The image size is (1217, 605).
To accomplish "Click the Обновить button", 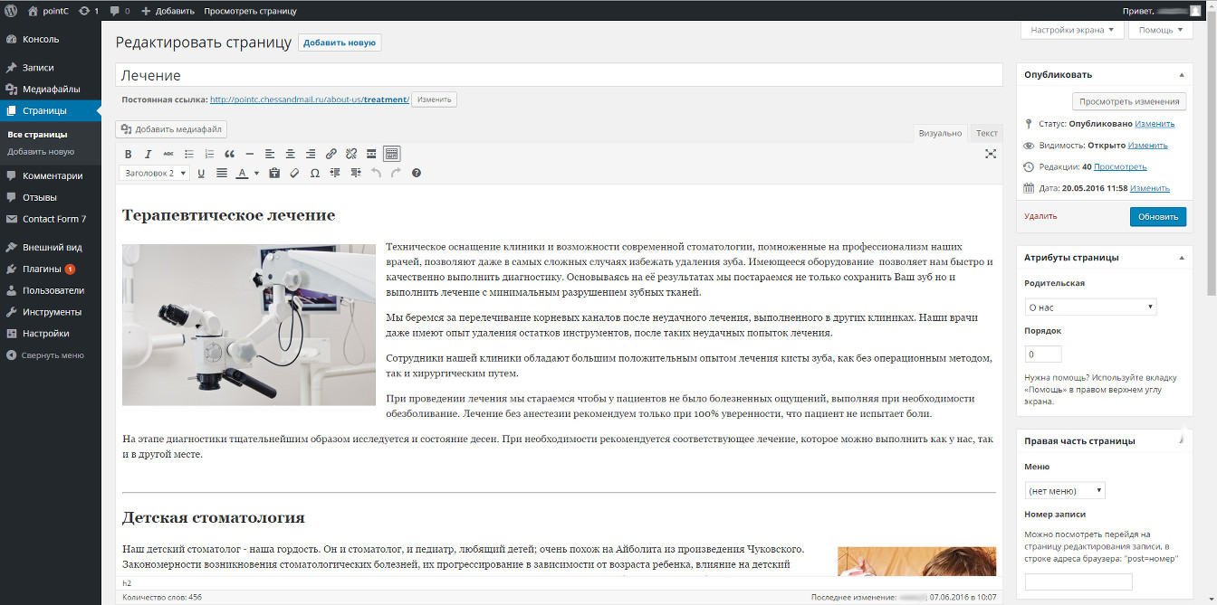I will tap(1157, 216).
